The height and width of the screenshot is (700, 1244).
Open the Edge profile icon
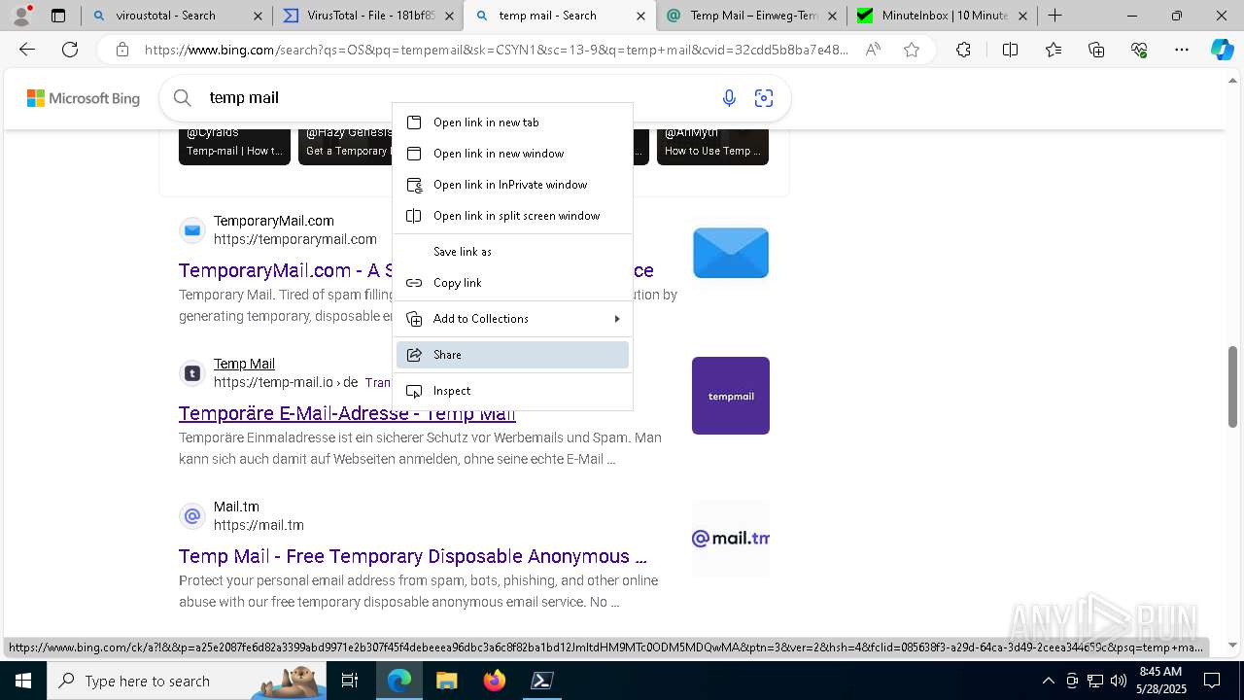click(21, 16)
